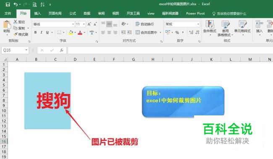
Task: Click the 告诉我你想要做什么 search box
Action: pyautogui.click(x=229, y=13)
